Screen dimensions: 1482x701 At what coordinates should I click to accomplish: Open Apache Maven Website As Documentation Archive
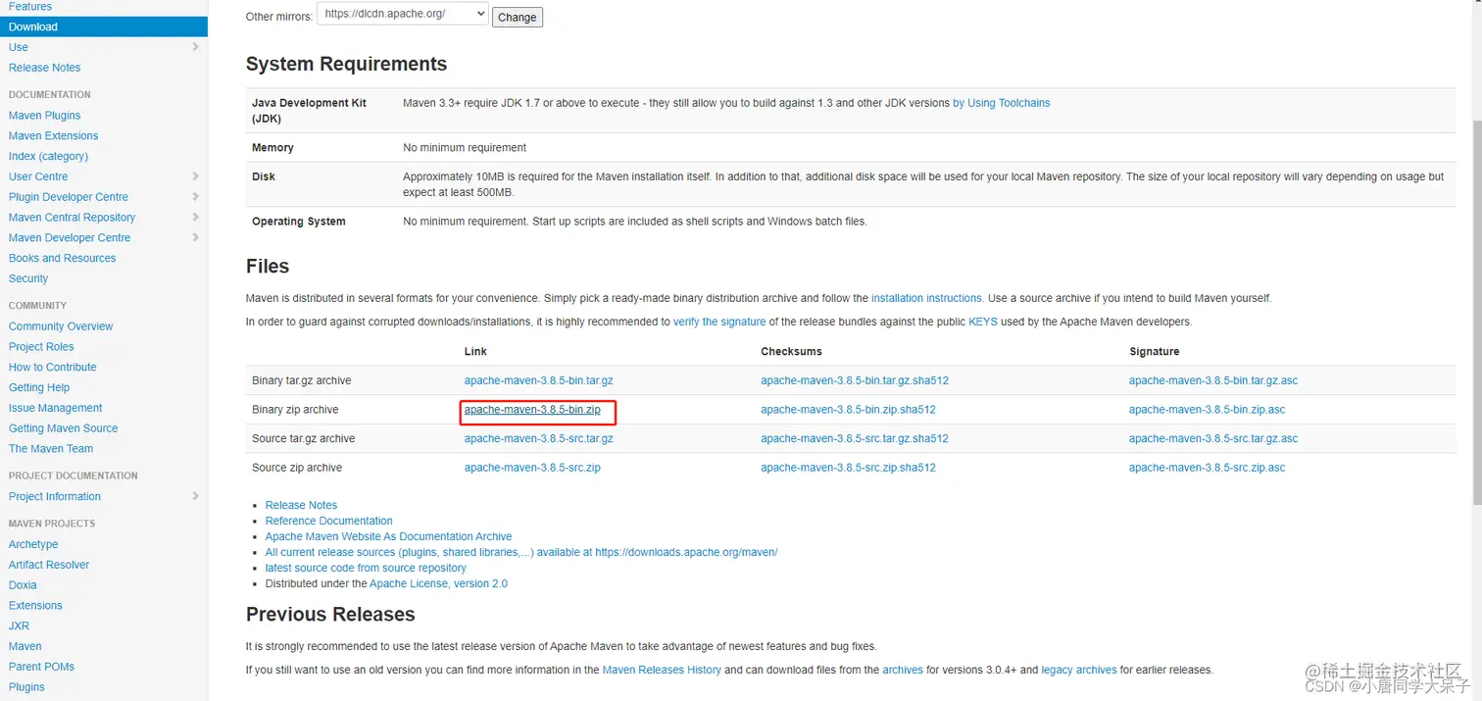point(388,536)
